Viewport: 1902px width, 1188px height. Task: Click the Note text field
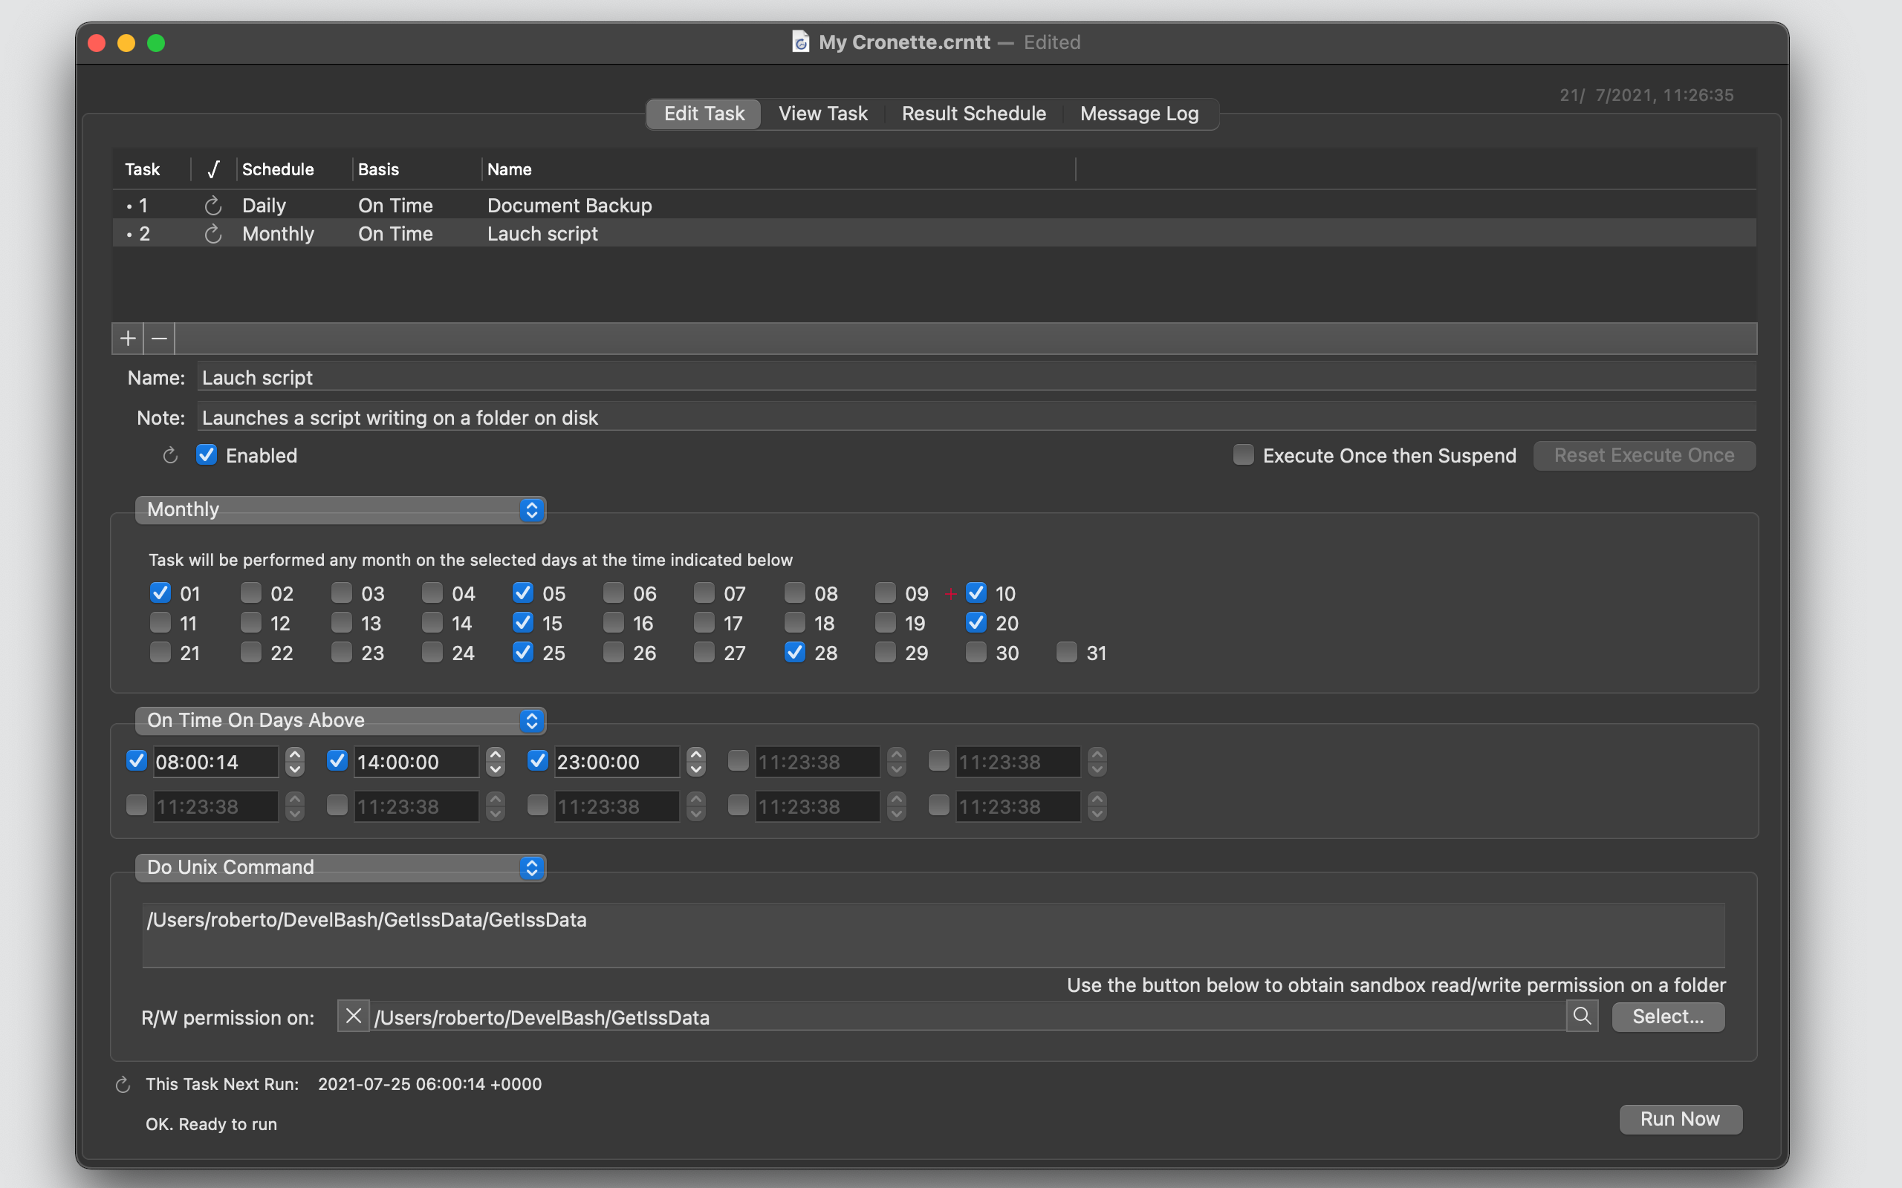[976, 417]
